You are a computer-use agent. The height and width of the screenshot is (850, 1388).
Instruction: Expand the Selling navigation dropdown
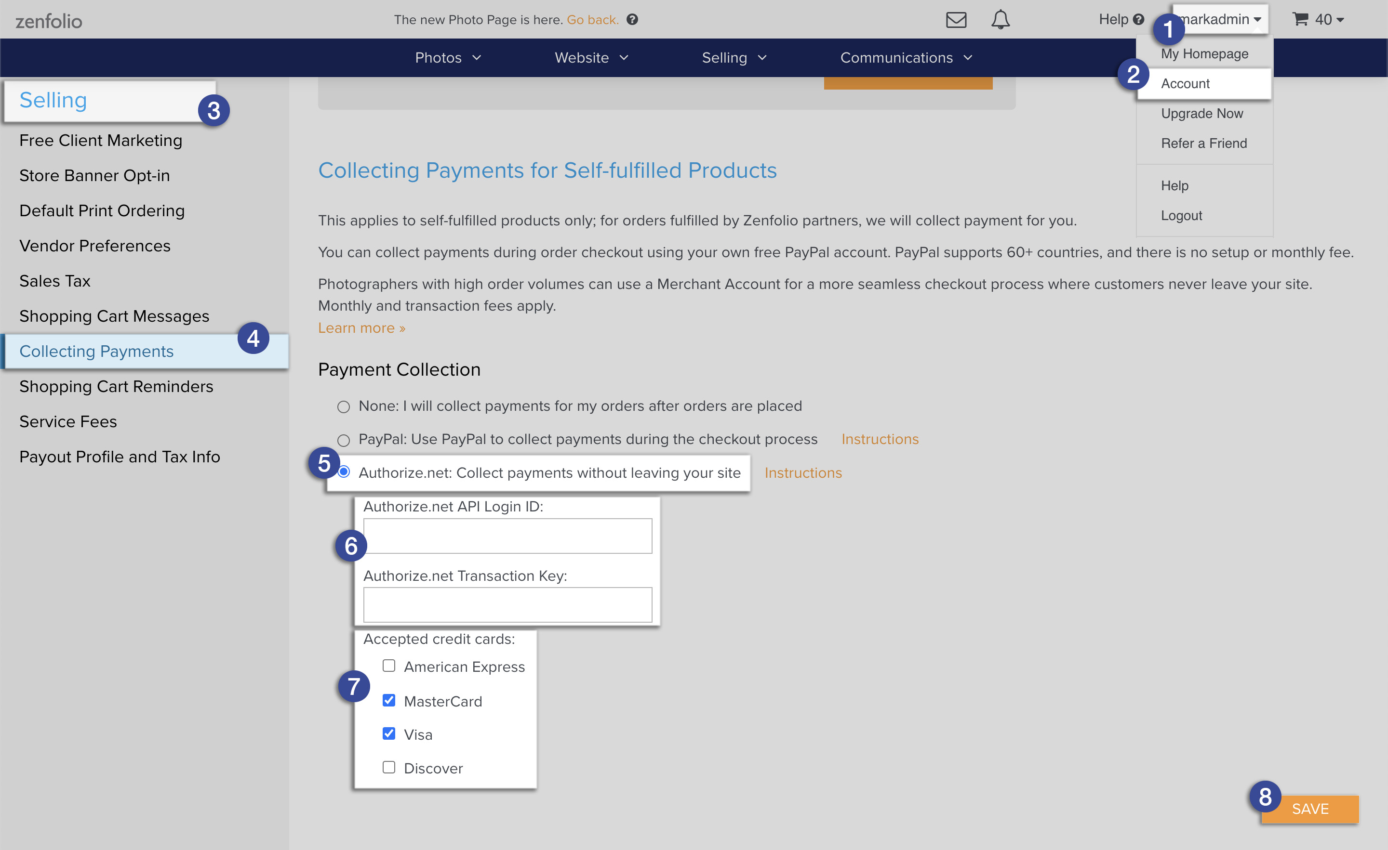(734, 57)
